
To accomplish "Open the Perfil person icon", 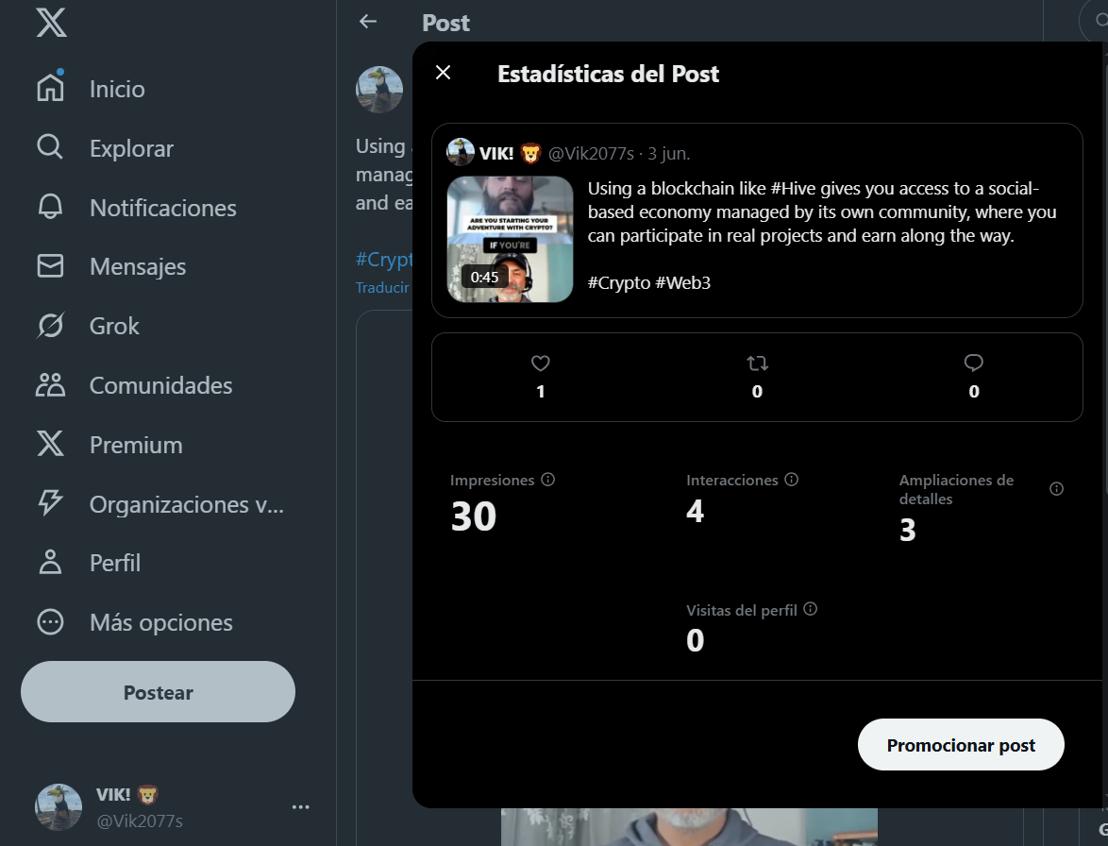I will (x=50, y=562).
